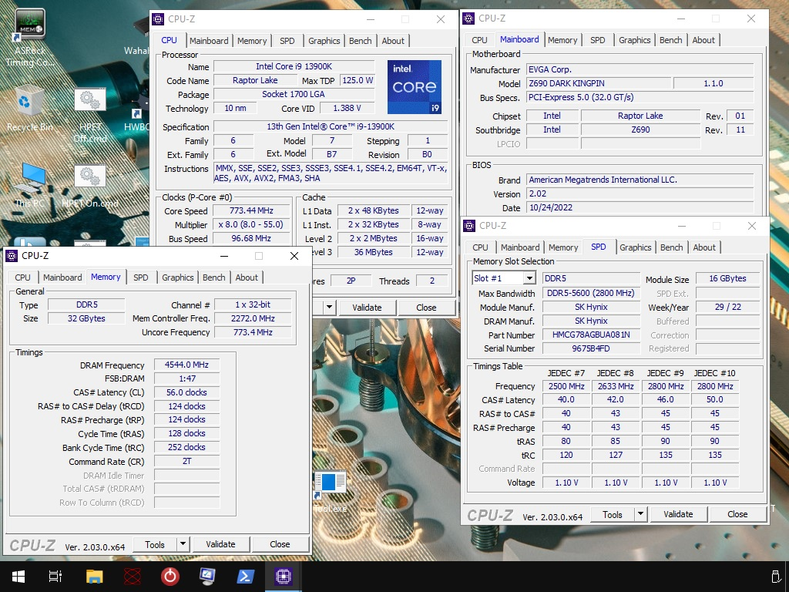
Task: Open the Bench tab in the Memory window
Action: (214, 277)
